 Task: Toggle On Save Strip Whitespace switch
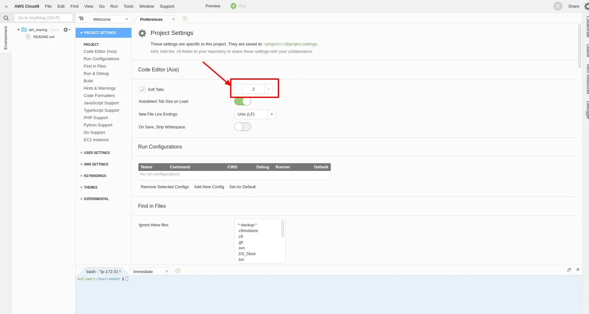[243, 127]
